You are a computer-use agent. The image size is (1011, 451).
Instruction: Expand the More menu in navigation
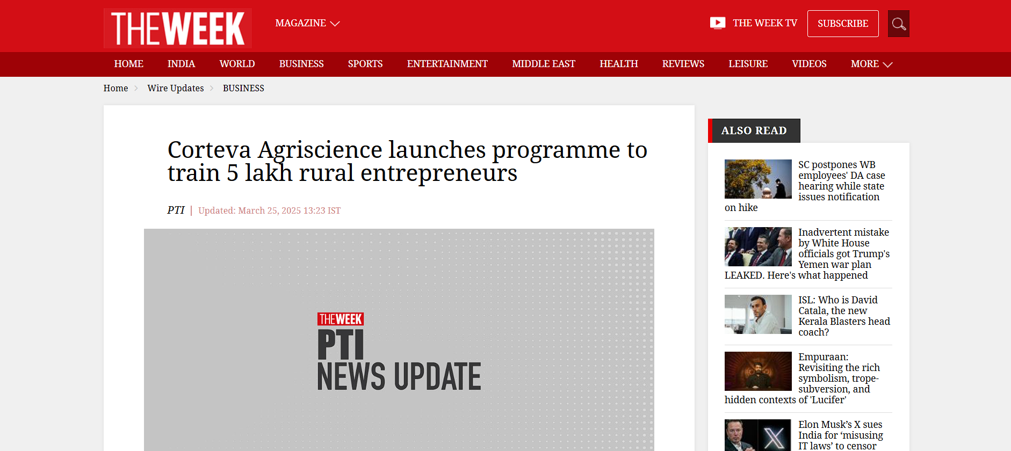(x=871, y=64)
